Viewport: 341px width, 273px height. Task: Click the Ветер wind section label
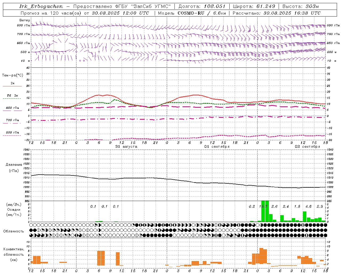pos(25,20)
